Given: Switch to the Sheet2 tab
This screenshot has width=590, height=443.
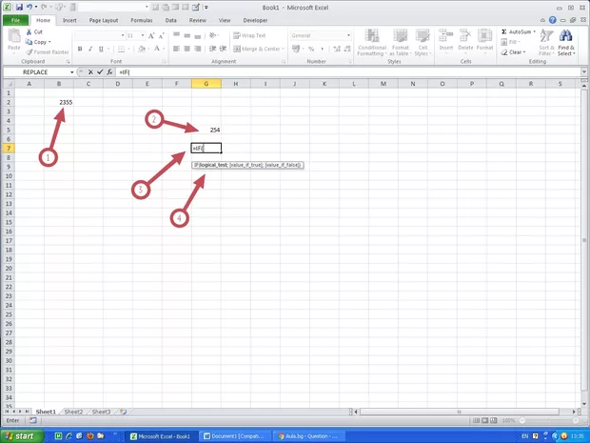Looking at the screenshot, I should tap(73, 412).
